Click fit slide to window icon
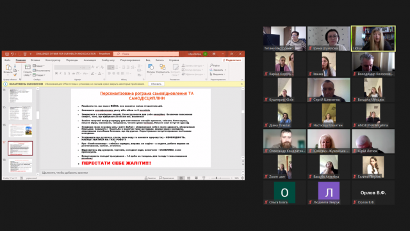 pos(242,178)
